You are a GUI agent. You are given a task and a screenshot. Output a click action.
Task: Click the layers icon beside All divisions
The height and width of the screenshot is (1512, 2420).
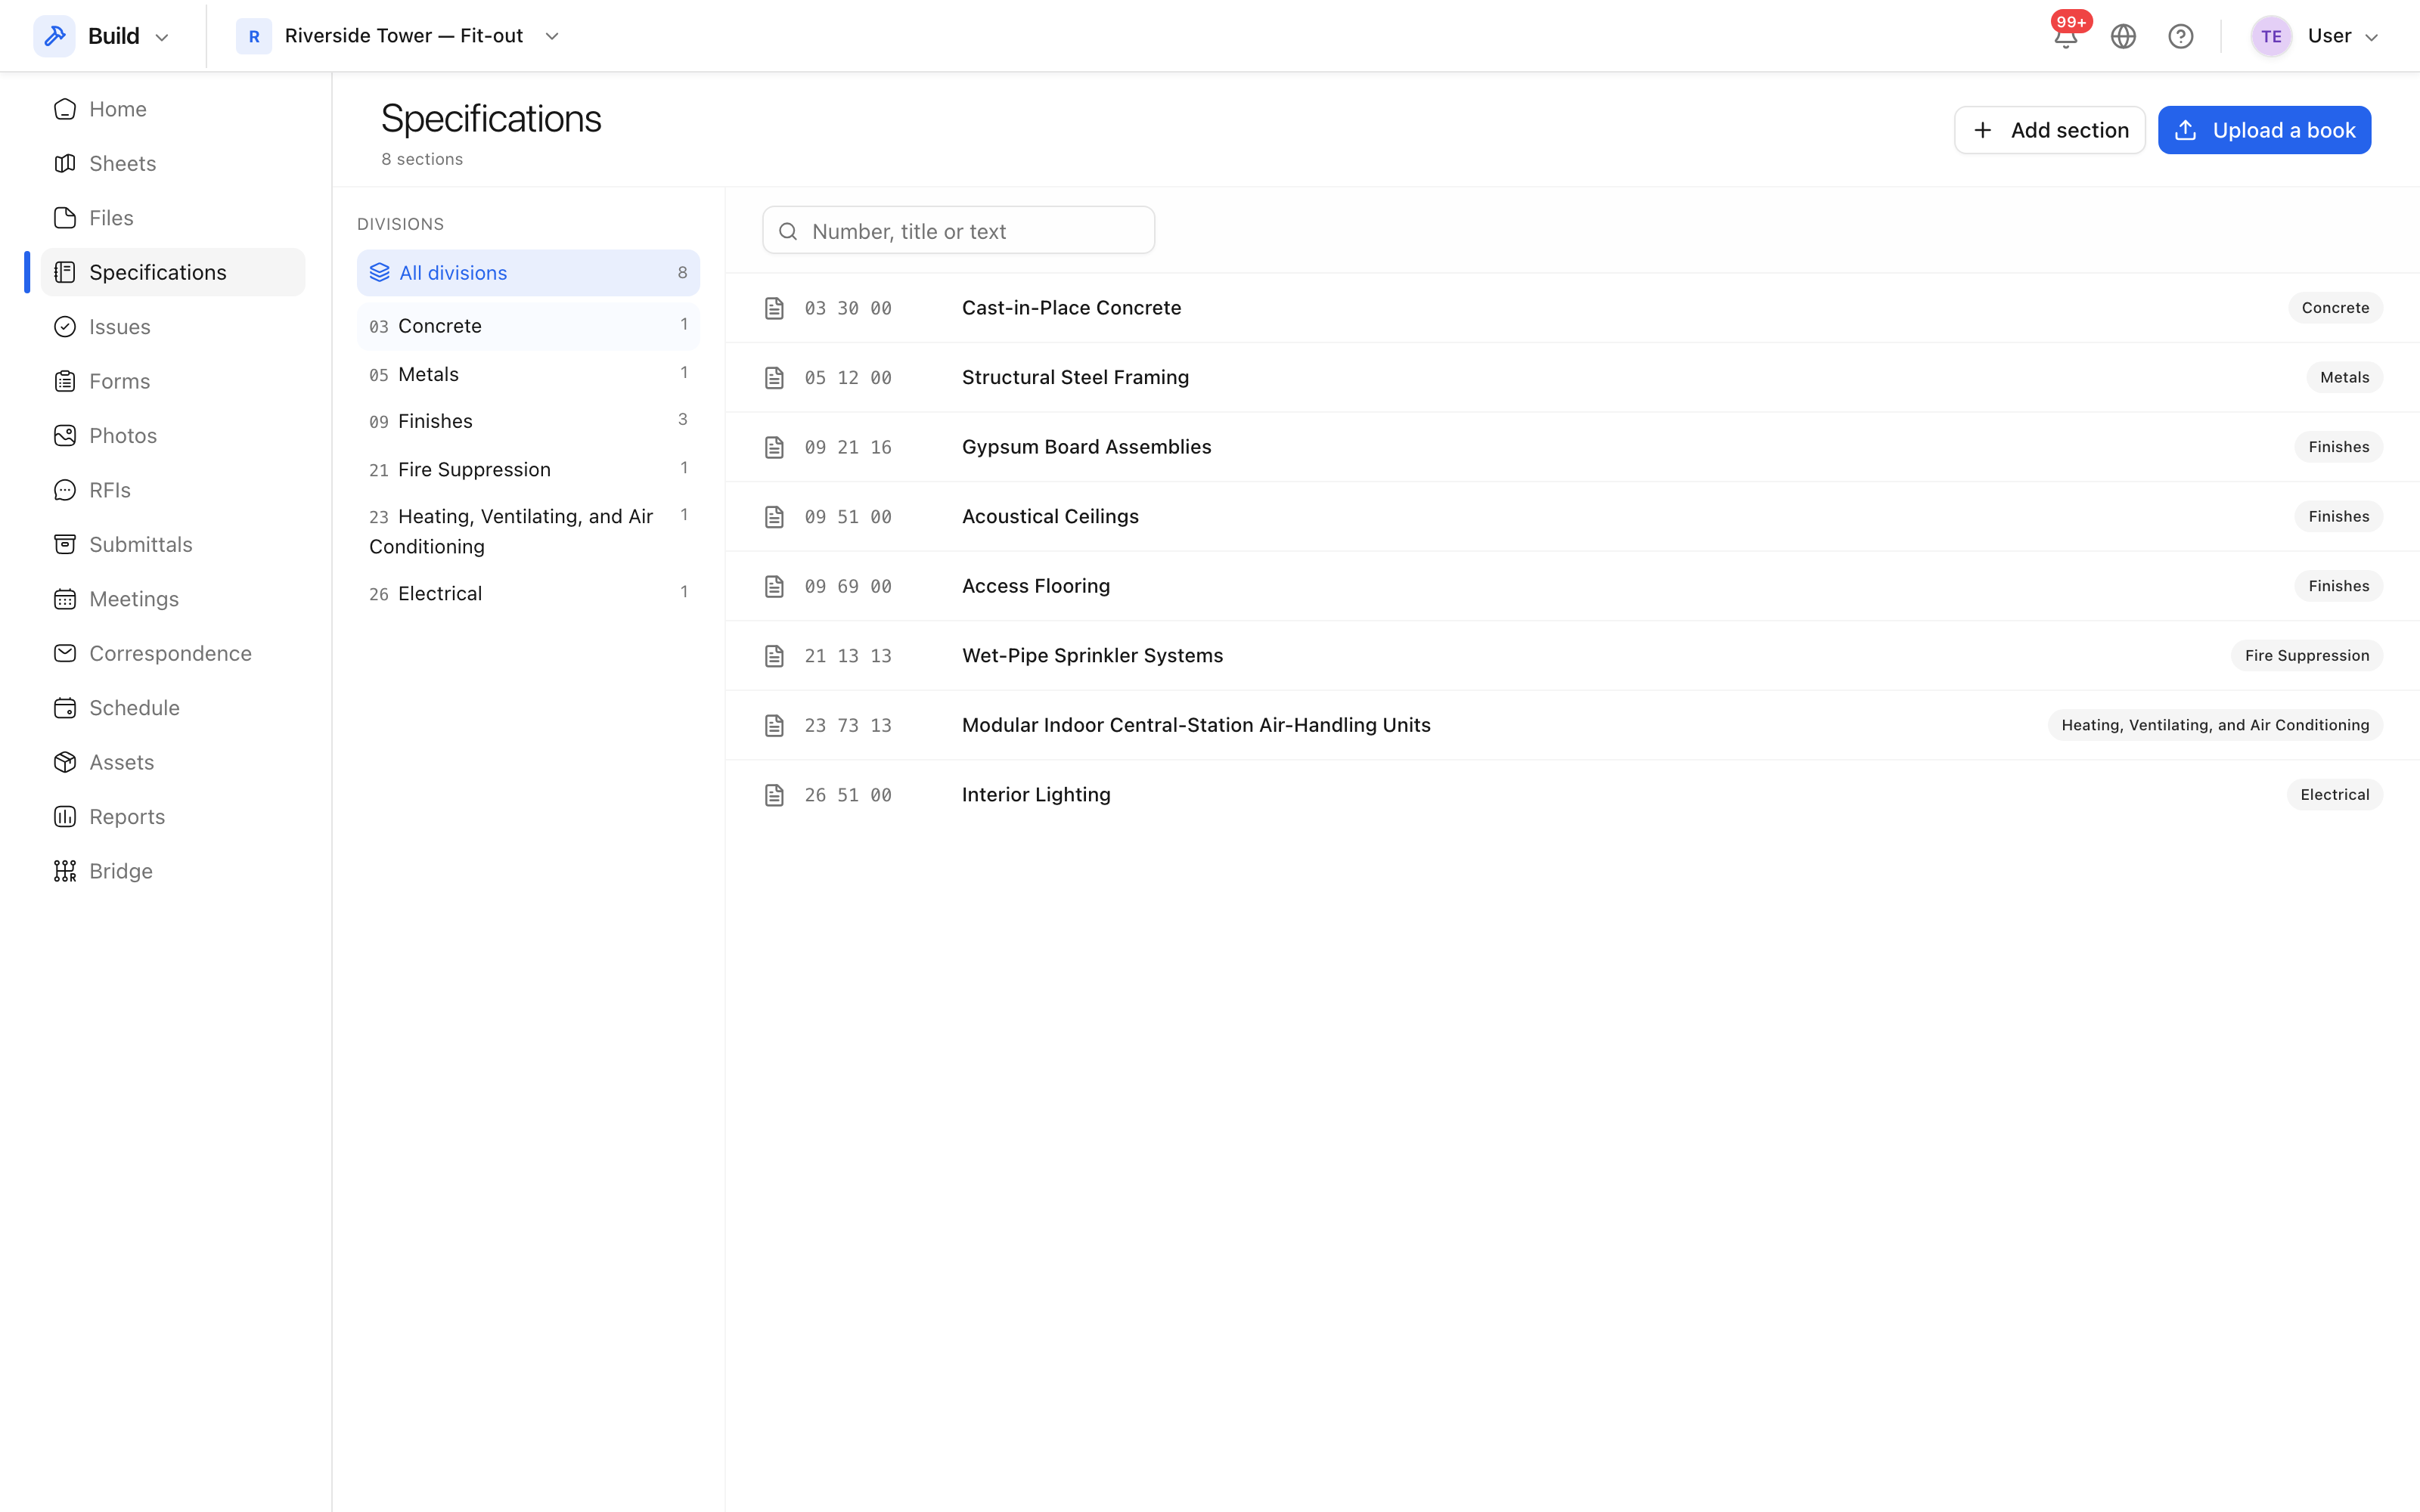pyautogui.click(x=379, y=273)
